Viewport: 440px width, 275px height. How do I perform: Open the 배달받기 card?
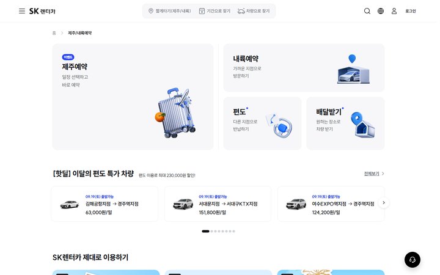point(345,123)
